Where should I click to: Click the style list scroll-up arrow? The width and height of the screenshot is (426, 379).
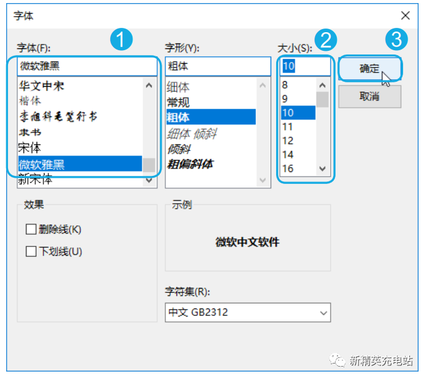tap(263, 85)
